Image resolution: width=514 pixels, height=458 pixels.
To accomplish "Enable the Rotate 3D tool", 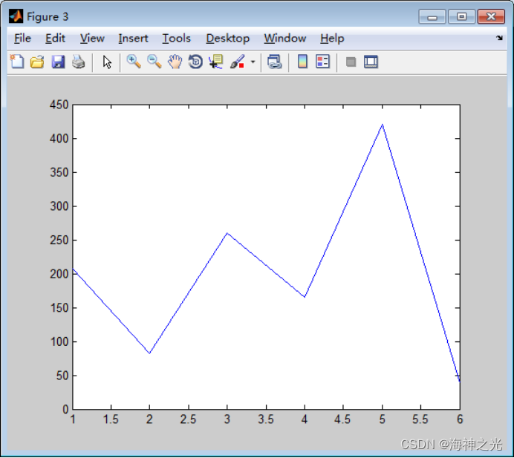I will [195, 62].
